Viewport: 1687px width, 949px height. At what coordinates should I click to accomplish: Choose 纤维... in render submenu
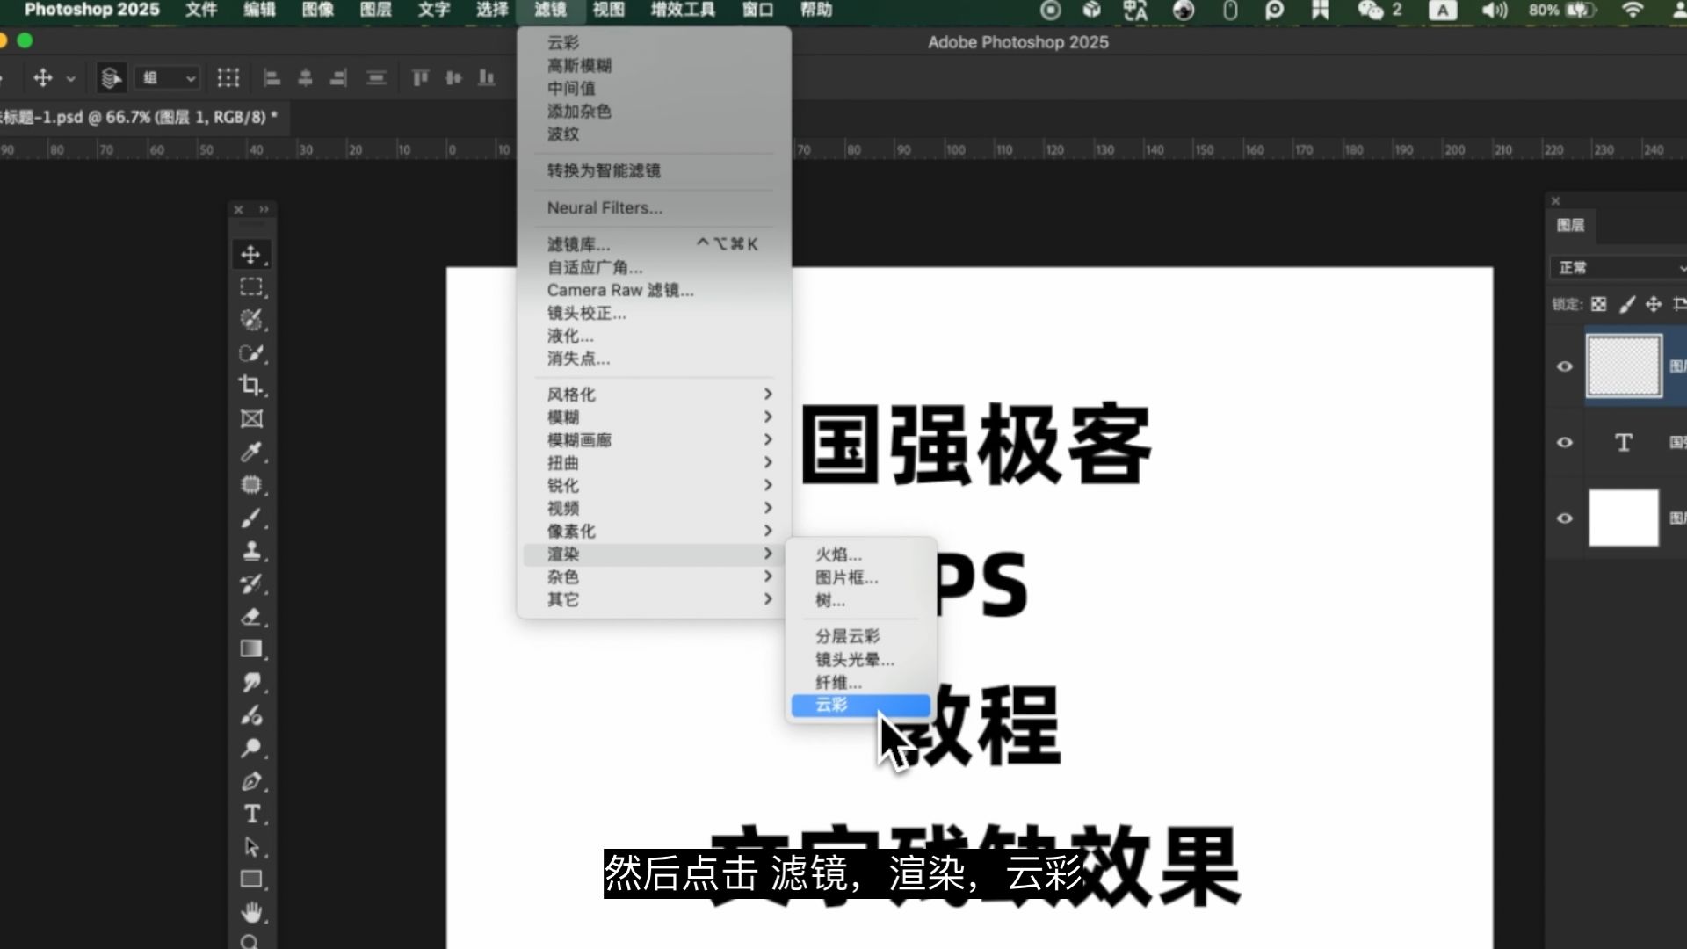[x=861, y=682]
